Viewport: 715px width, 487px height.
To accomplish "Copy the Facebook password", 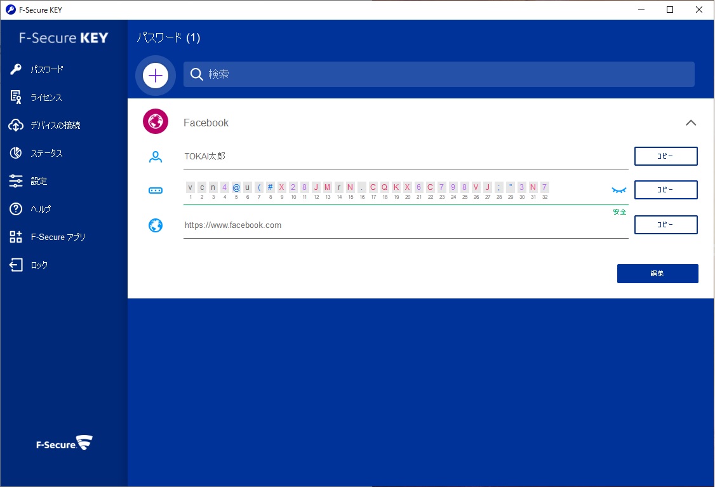I will [665, 190].
